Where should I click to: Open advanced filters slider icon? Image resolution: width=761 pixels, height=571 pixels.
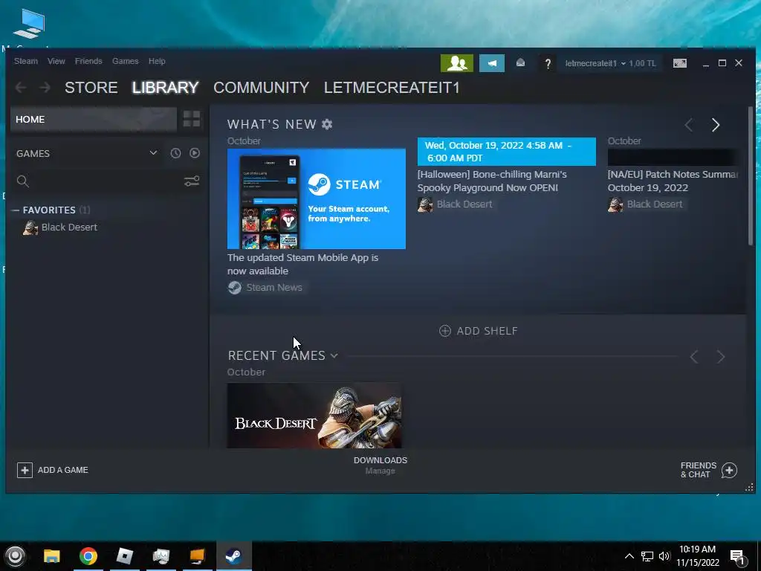[192, 181]
